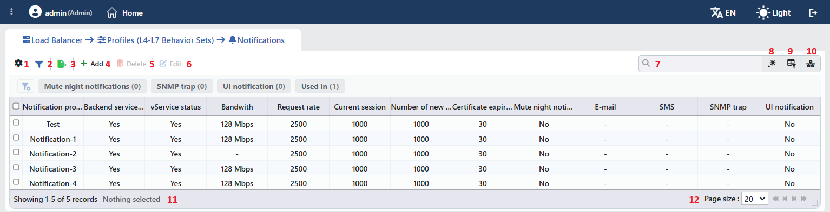Sort by UI notification column header
This screenshot has width=830, height=212.
pyautogui.click(x=789, y=107)
